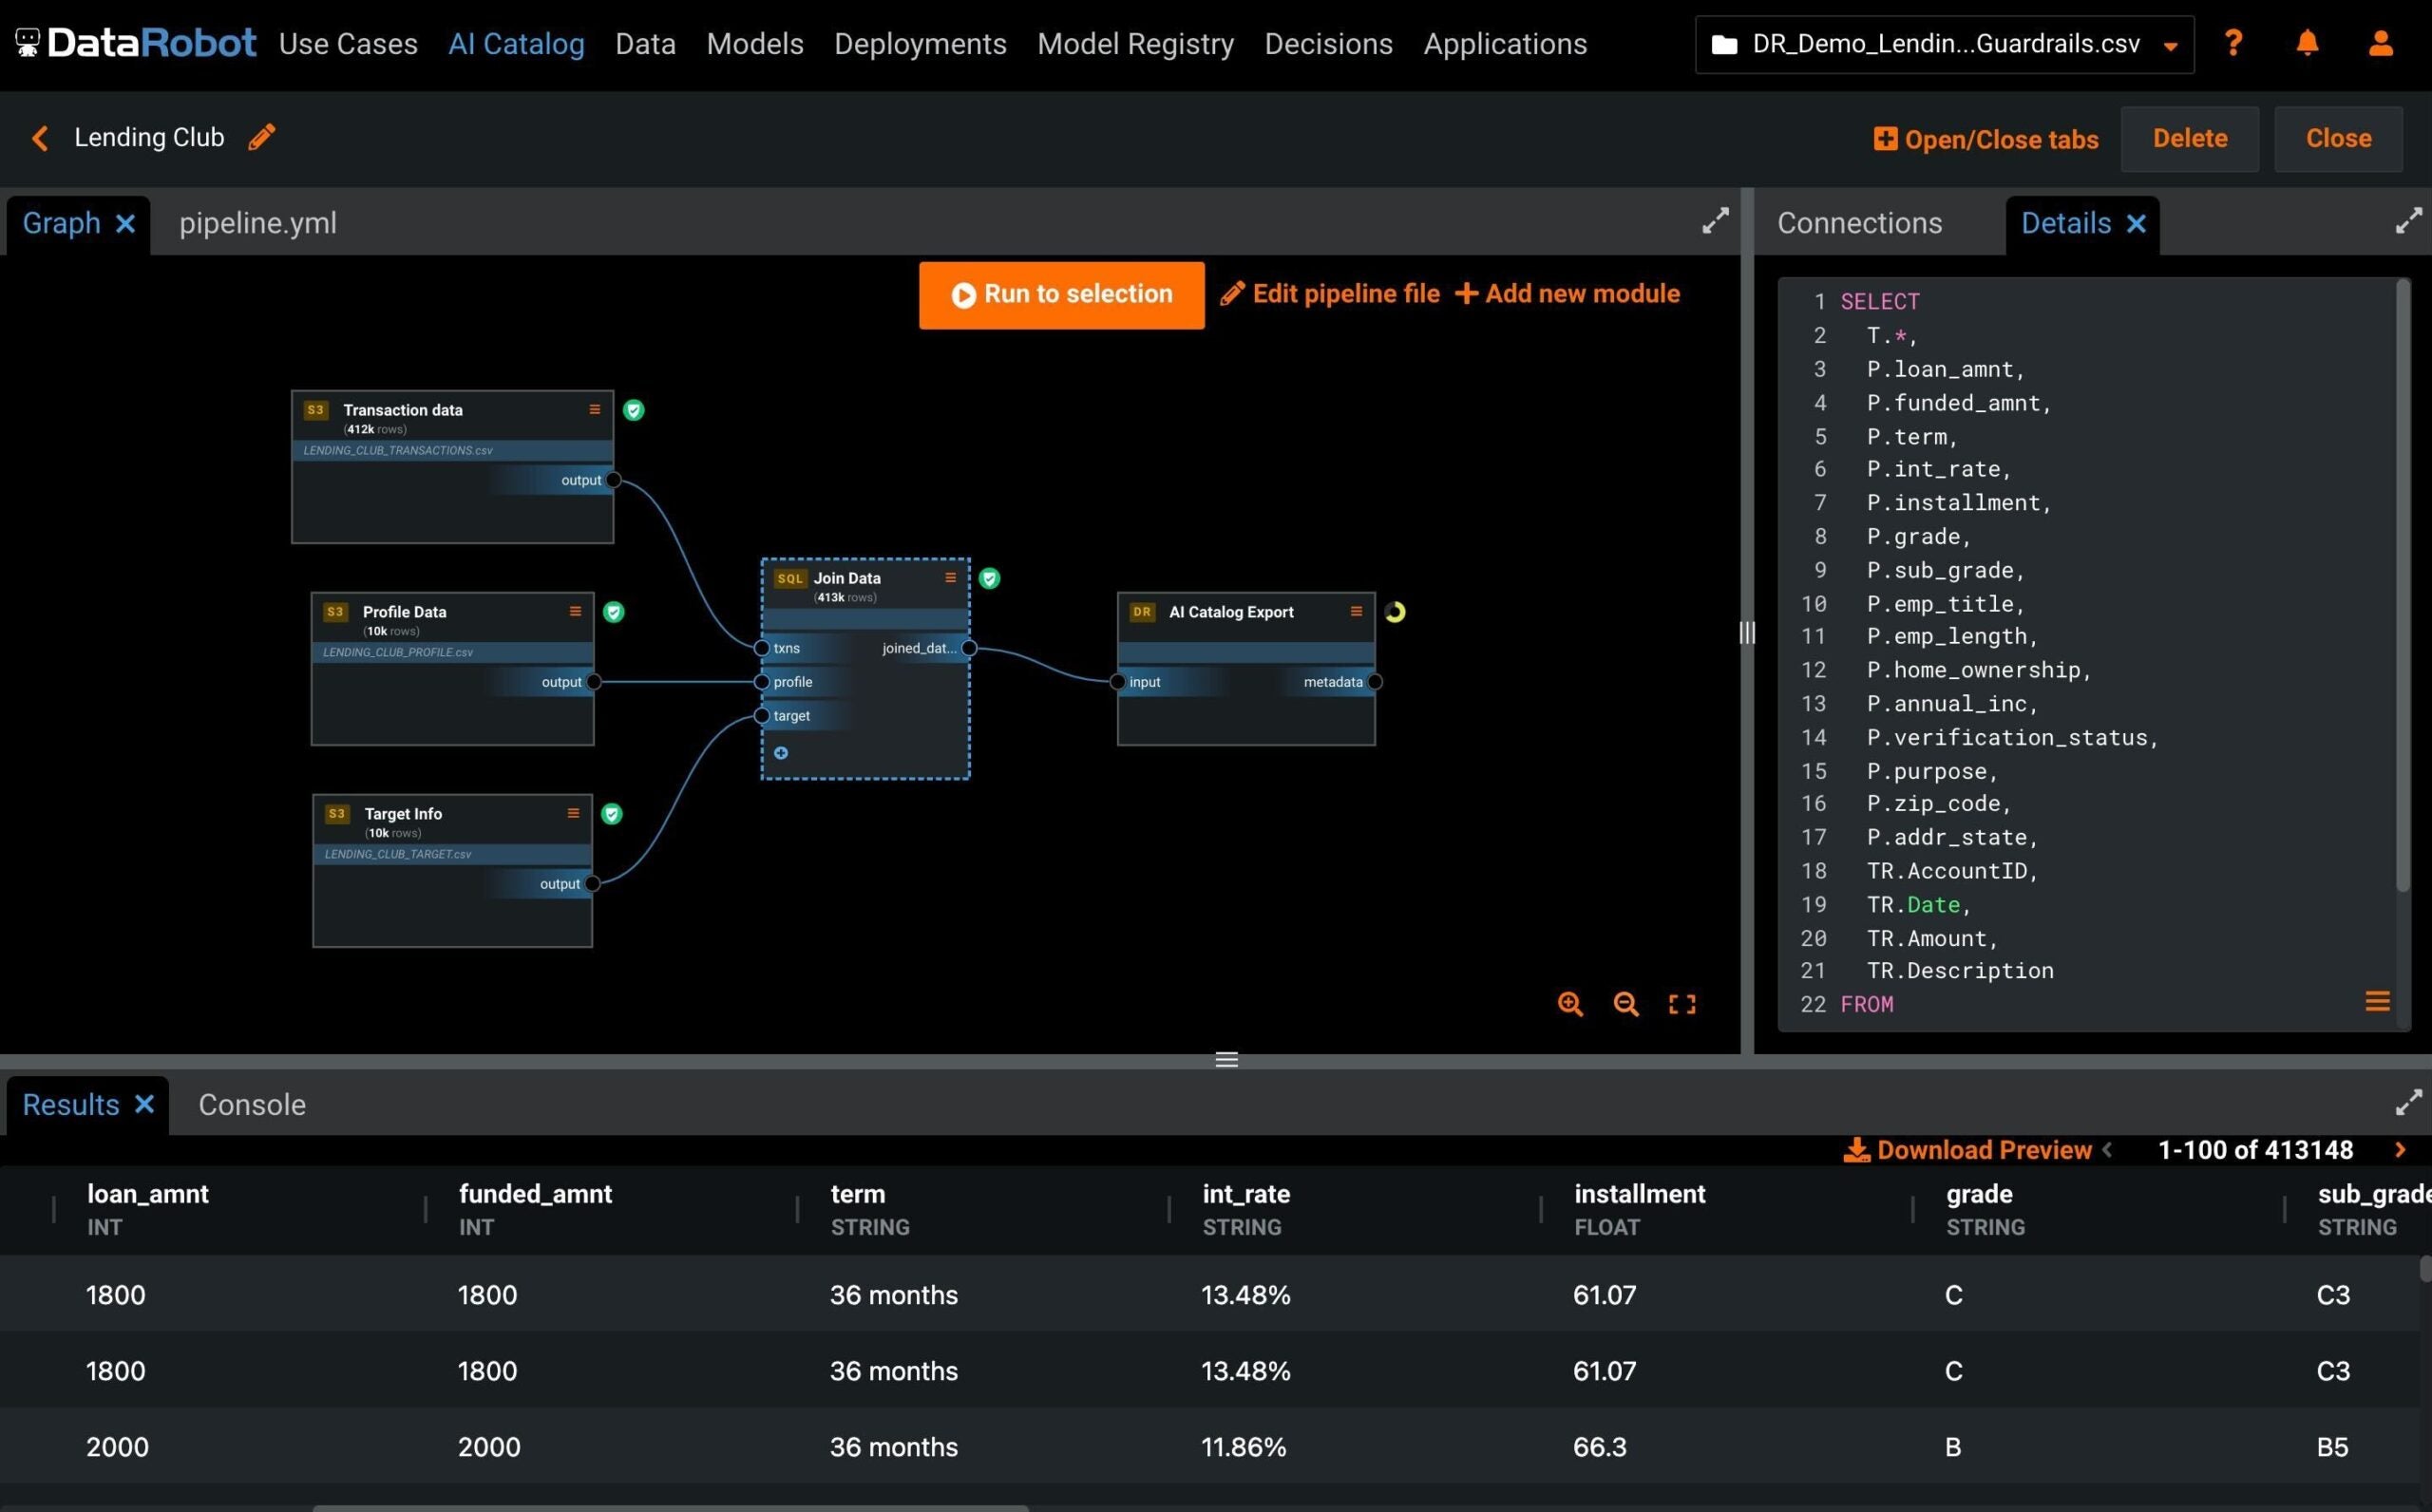Zoom in on the pipeline graph
2432x1512 pixels.
(x=1570, y=1004)
